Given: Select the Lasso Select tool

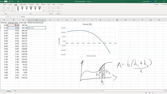Looking at the screenshot, I should 12,9.
